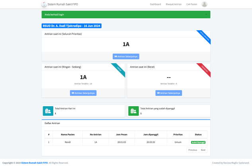Viewport: 252px width, 167px height.
Task: Click the teal Total Antrian Hari Ini icon
Action: (48, 111)
